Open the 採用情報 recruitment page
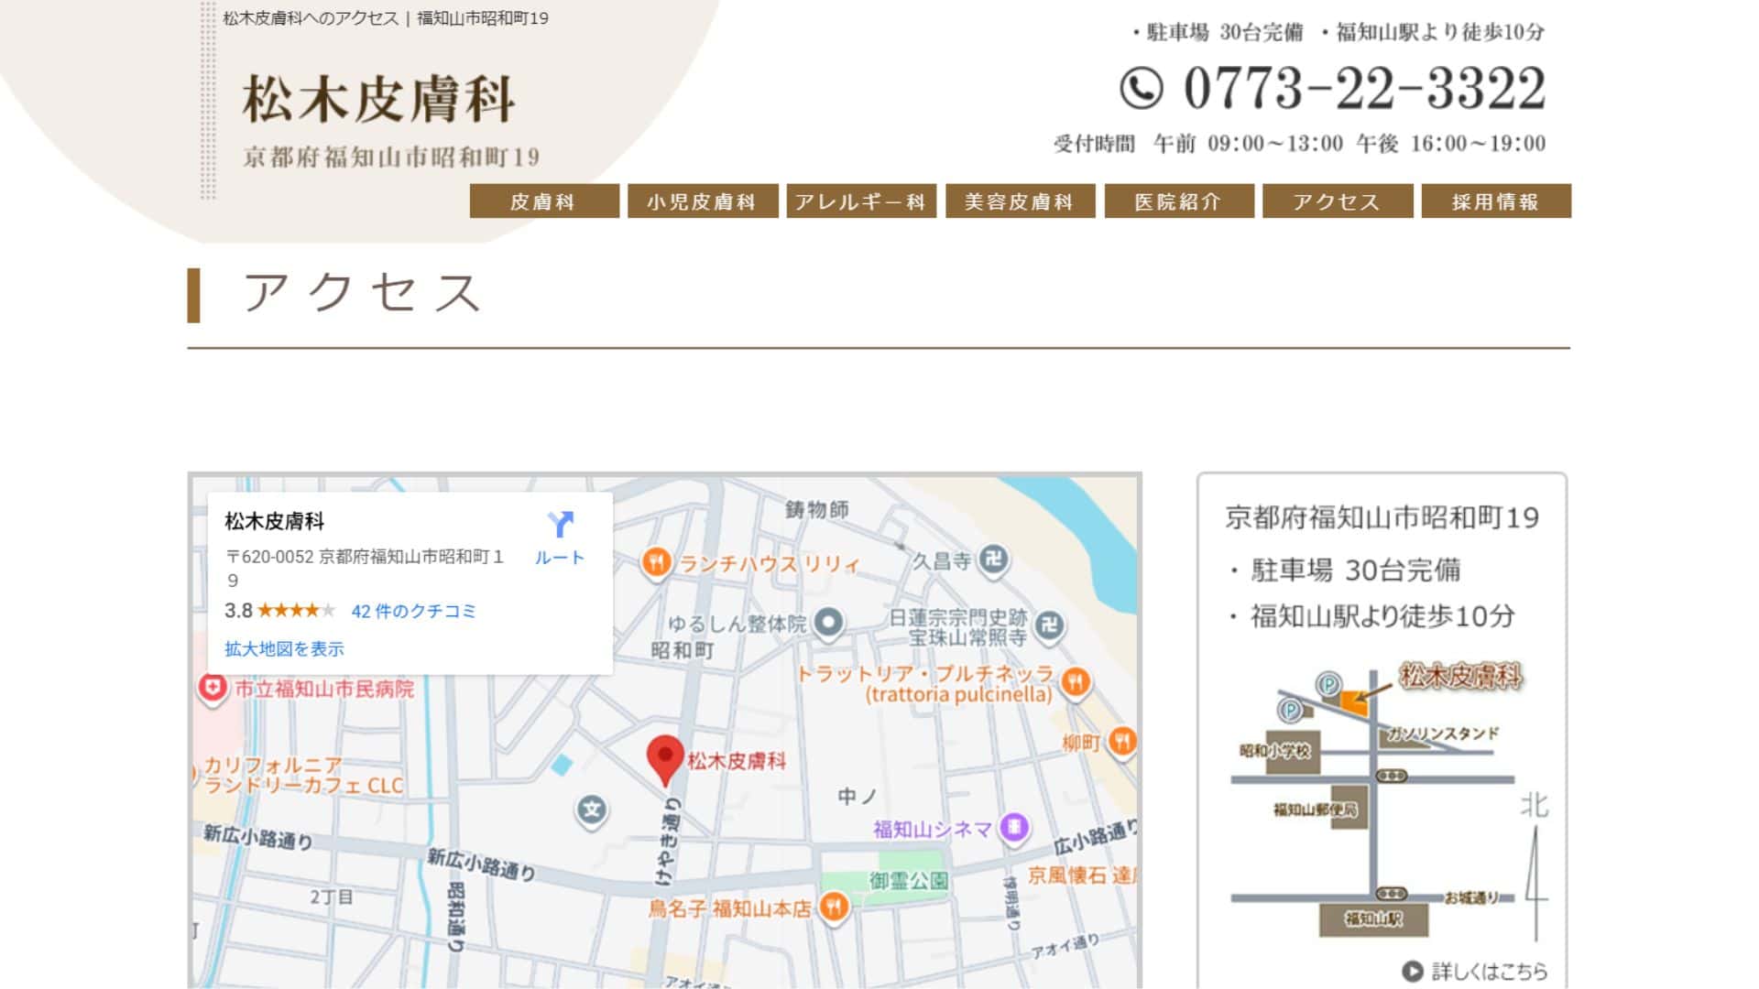The width and height of the screenshot is (1759, 989). (x=1495, y=201)
